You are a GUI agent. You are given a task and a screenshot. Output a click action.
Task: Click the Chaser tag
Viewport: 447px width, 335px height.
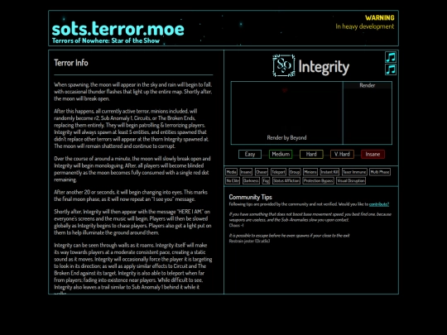[x=262, y=172]
